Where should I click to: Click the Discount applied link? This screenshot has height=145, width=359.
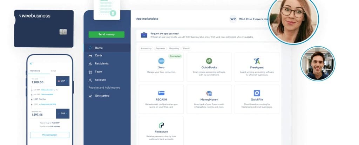47,94
